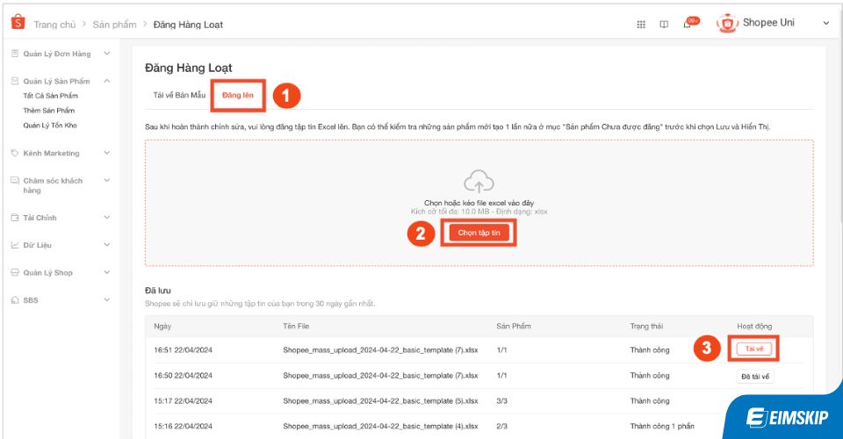Screen dimensions: 843x439
Task: Expand the Quản Lý Shop chevron
Action: pyautogui.click(x=107, y=272)
